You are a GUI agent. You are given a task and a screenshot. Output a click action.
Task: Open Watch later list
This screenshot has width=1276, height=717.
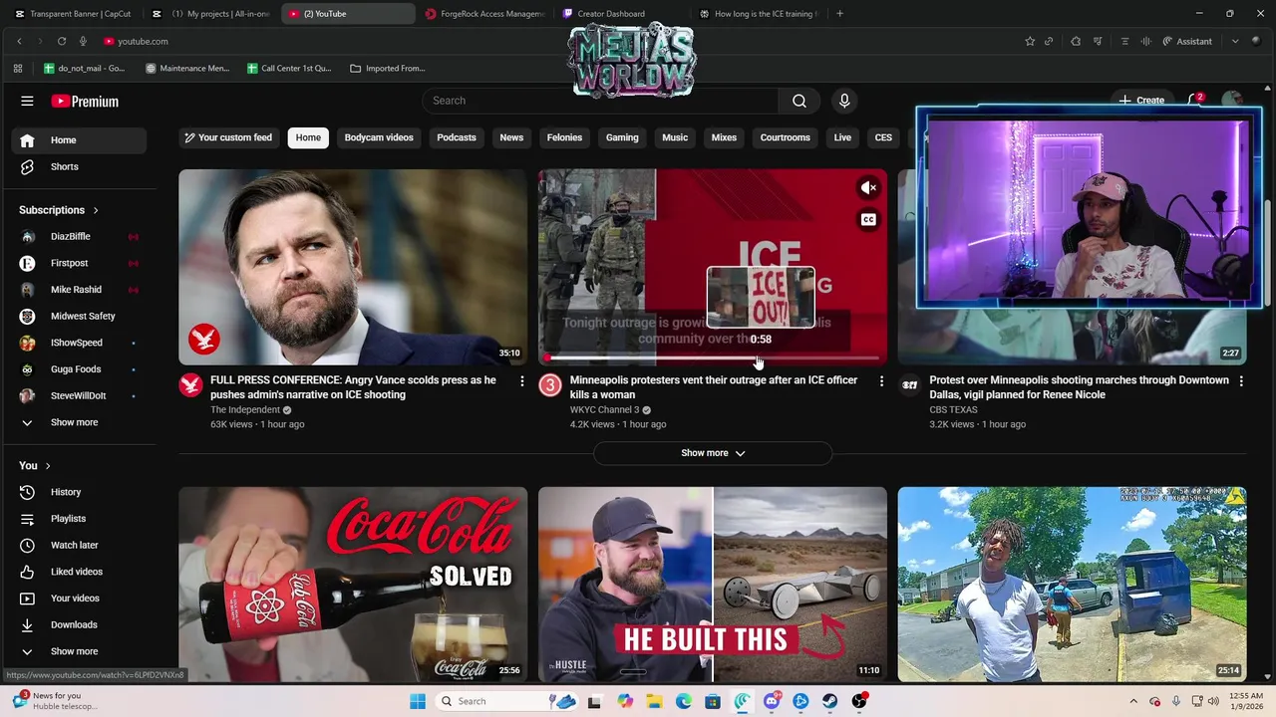click(79, 545)
